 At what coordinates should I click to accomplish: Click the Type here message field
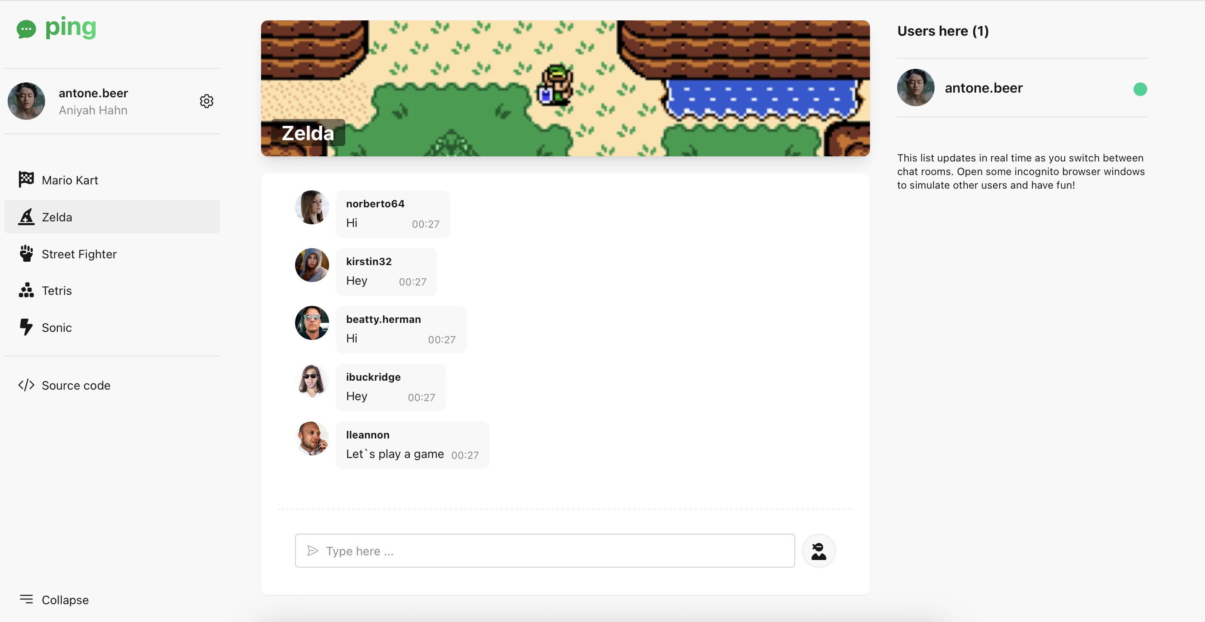545,551
